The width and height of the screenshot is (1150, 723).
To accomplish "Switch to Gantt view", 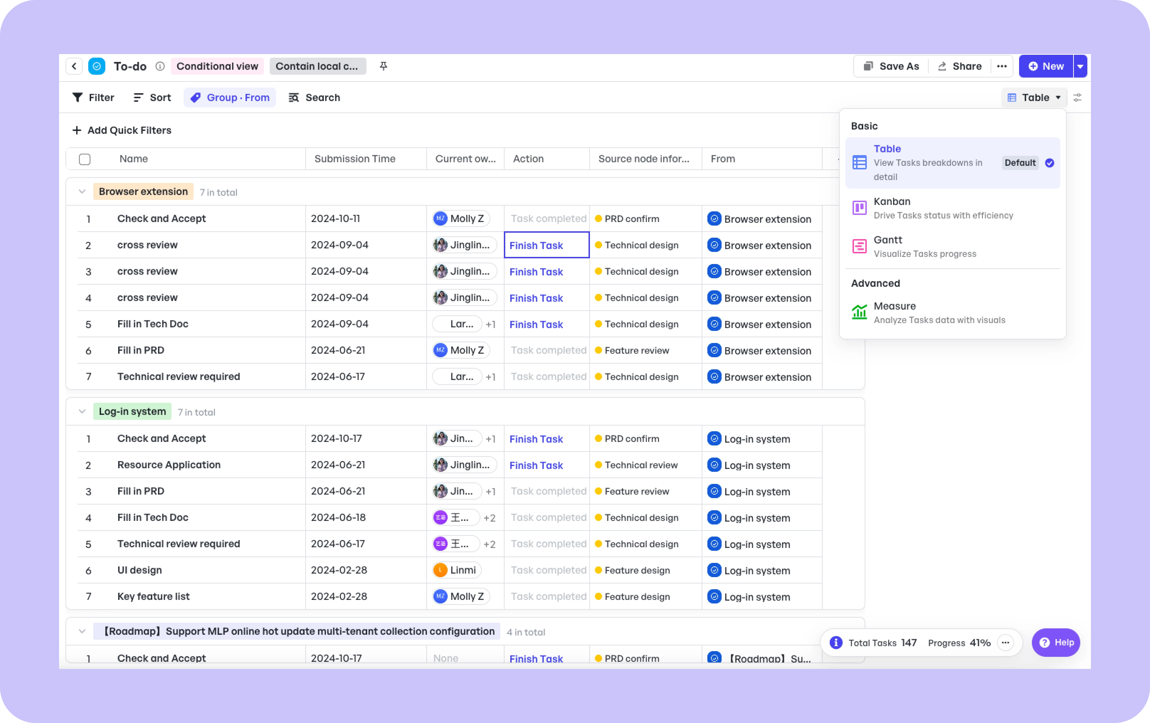I will tap(952, 247).
